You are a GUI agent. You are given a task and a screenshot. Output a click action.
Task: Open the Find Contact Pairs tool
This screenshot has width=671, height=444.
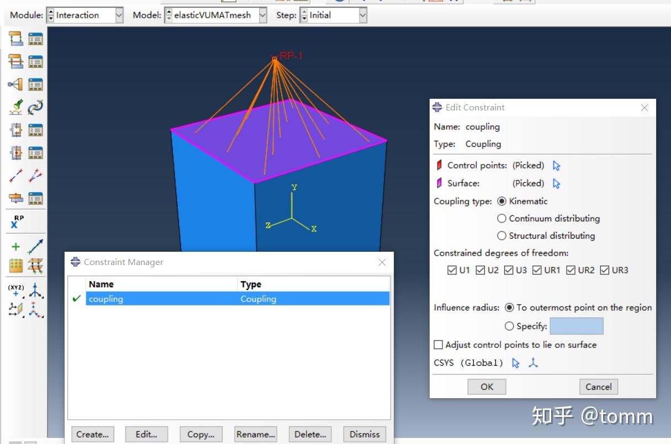15,107
